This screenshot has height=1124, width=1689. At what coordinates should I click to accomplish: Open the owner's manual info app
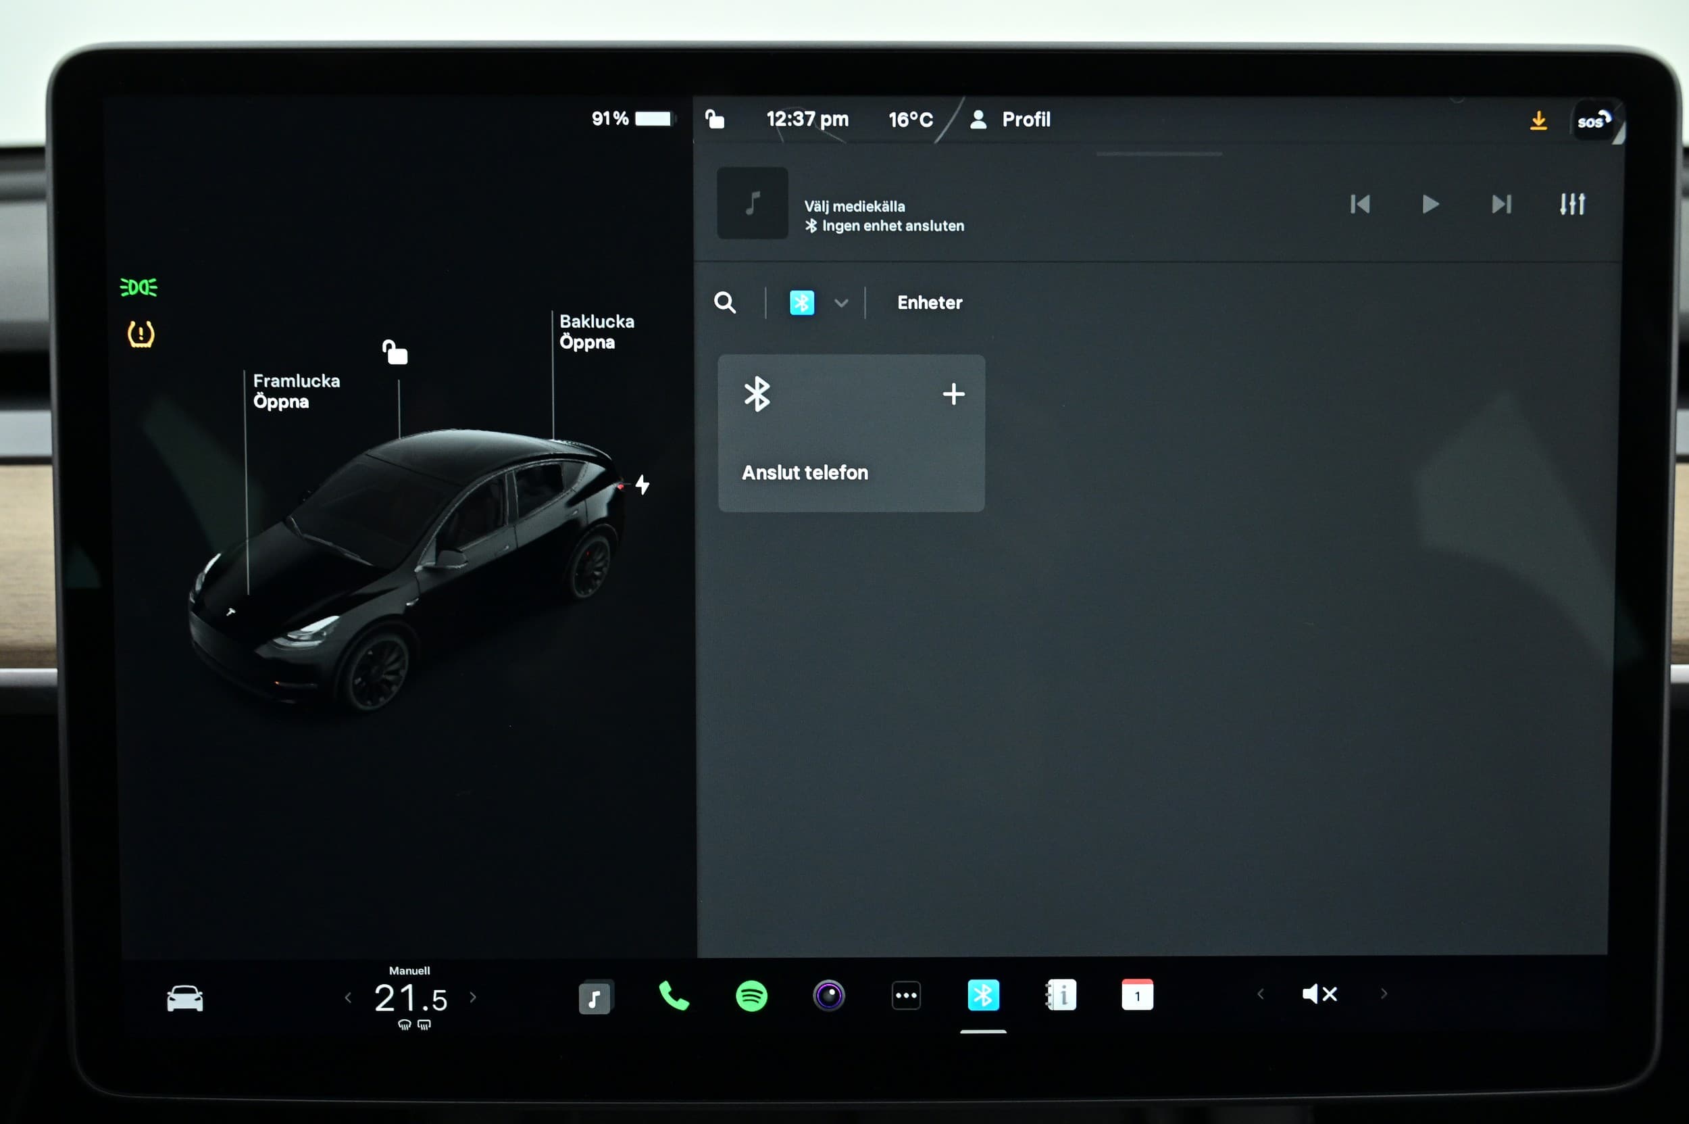pos(1061,995)
